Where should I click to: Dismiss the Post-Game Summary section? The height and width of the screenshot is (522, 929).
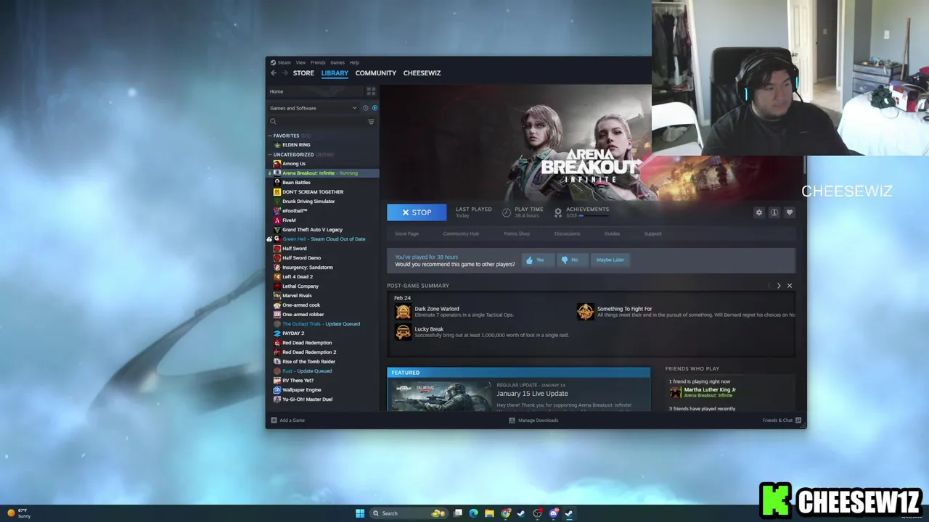tap(790, 286)
